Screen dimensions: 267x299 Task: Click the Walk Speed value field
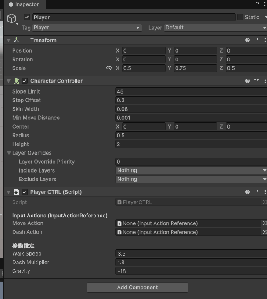[191, 254]
